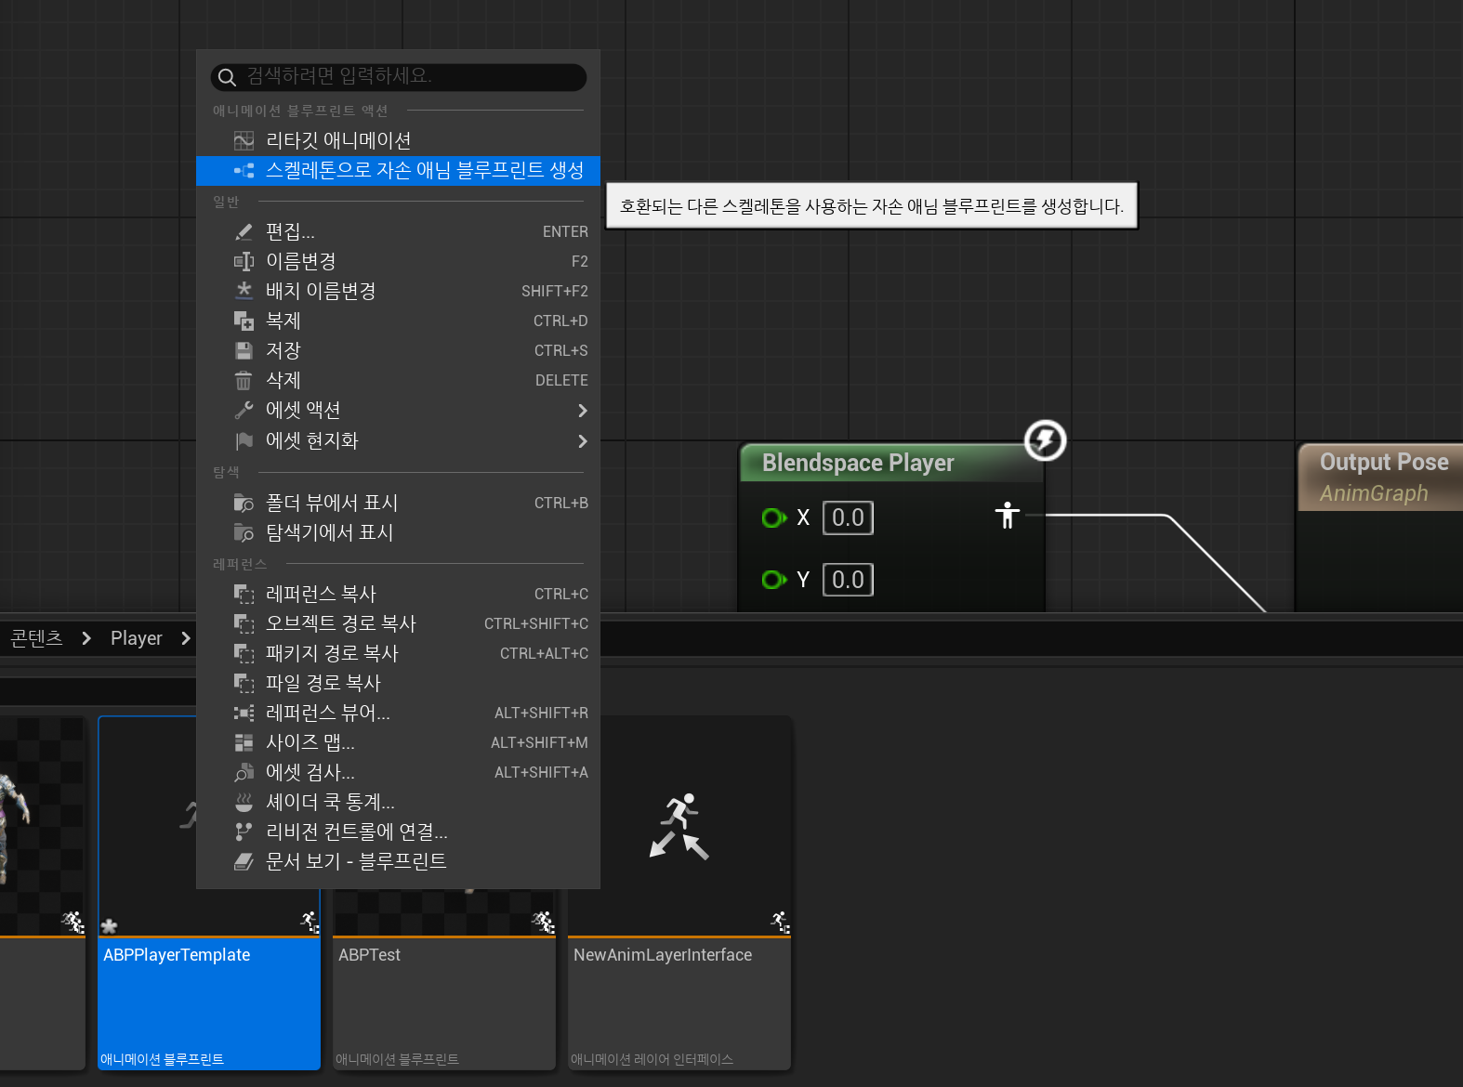Click the 검색하려면 입력하세요 search field
Image resolution: width=1463 pixels, height=1087 pixels.
398,77
